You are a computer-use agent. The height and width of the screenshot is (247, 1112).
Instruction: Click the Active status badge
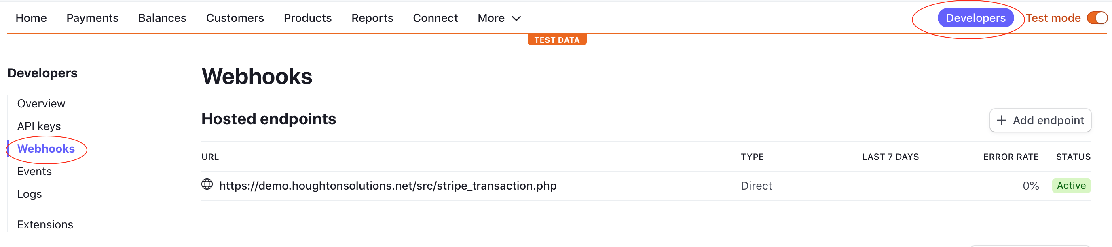click(x=1071, y=186)
